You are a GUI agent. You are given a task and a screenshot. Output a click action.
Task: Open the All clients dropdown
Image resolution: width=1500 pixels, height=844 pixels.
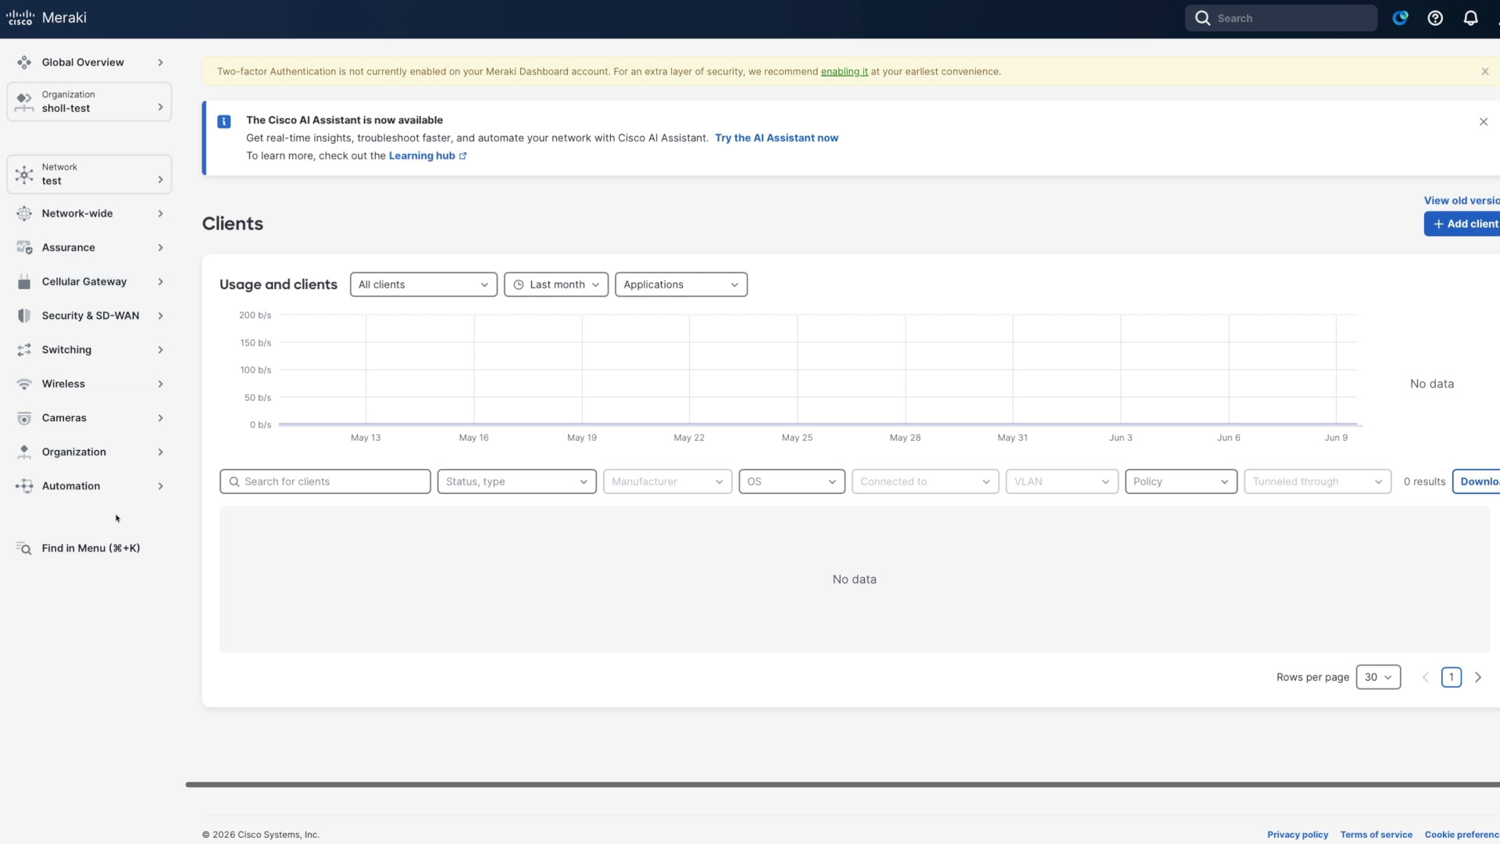point(423,284)
